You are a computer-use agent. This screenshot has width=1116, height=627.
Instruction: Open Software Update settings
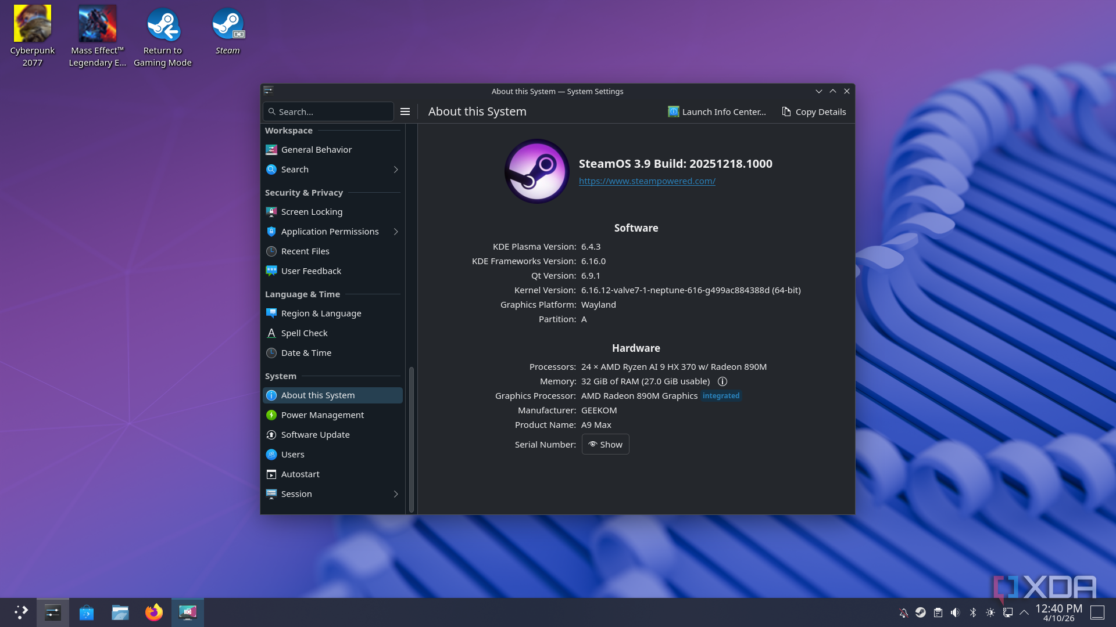point(332,435)
